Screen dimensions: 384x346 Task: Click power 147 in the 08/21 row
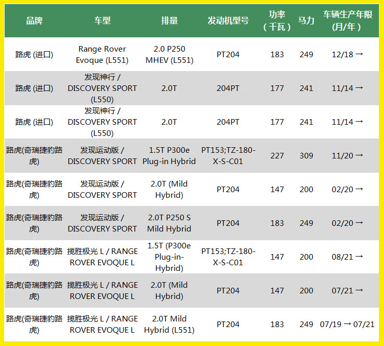pyautogui.click(x=277, y=257)
